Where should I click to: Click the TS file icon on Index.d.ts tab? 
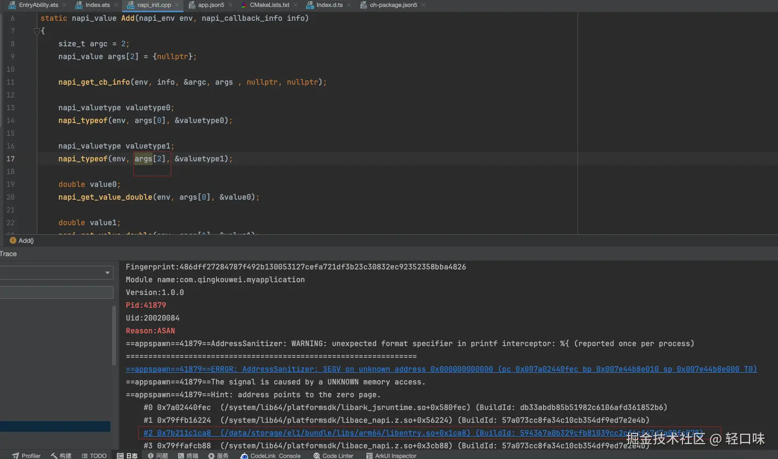point(310,5)
